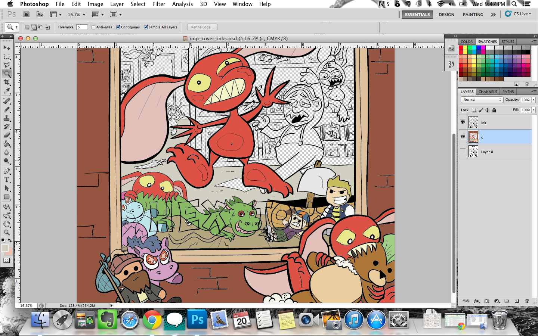This screenshot has width=538, height=336.
Task: Show Layer 0 via visibility box
Action: [x=463, y=152]
